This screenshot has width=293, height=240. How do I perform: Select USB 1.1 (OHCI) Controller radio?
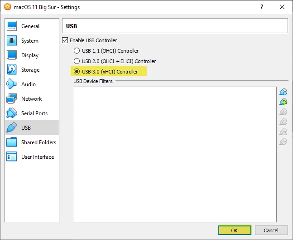point(77,51)
